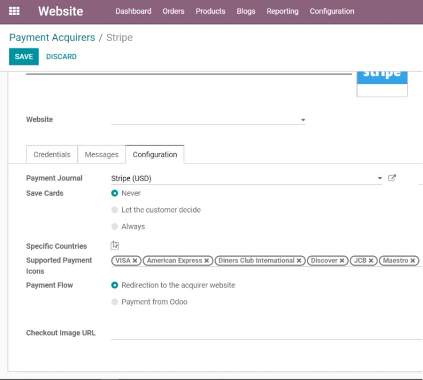Select the Configuration form tab
This screenshot has width=423, height=380.
155,154
